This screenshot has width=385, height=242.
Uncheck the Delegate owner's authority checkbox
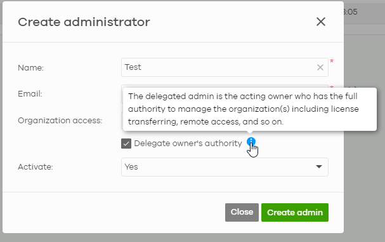pos(126,144)
